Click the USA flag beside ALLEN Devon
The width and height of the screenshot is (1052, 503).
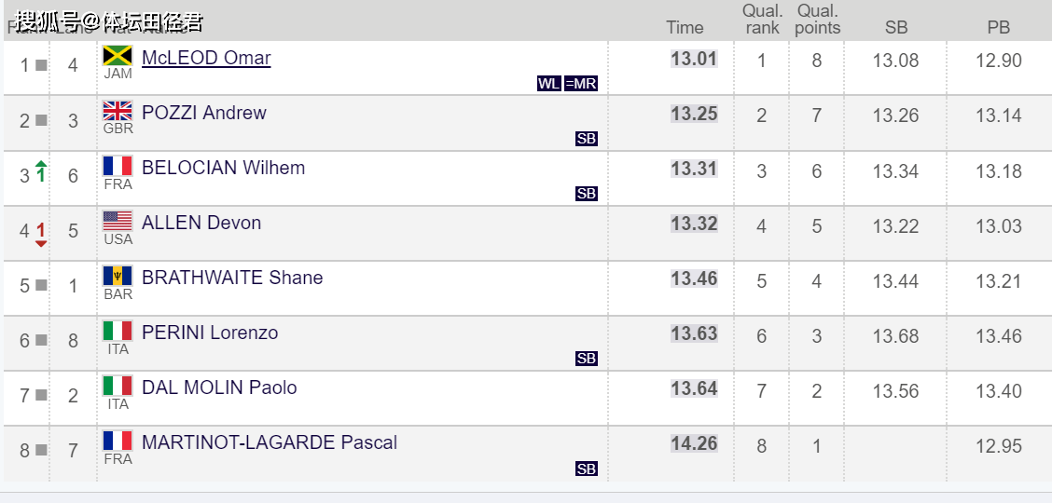[118, 221]
